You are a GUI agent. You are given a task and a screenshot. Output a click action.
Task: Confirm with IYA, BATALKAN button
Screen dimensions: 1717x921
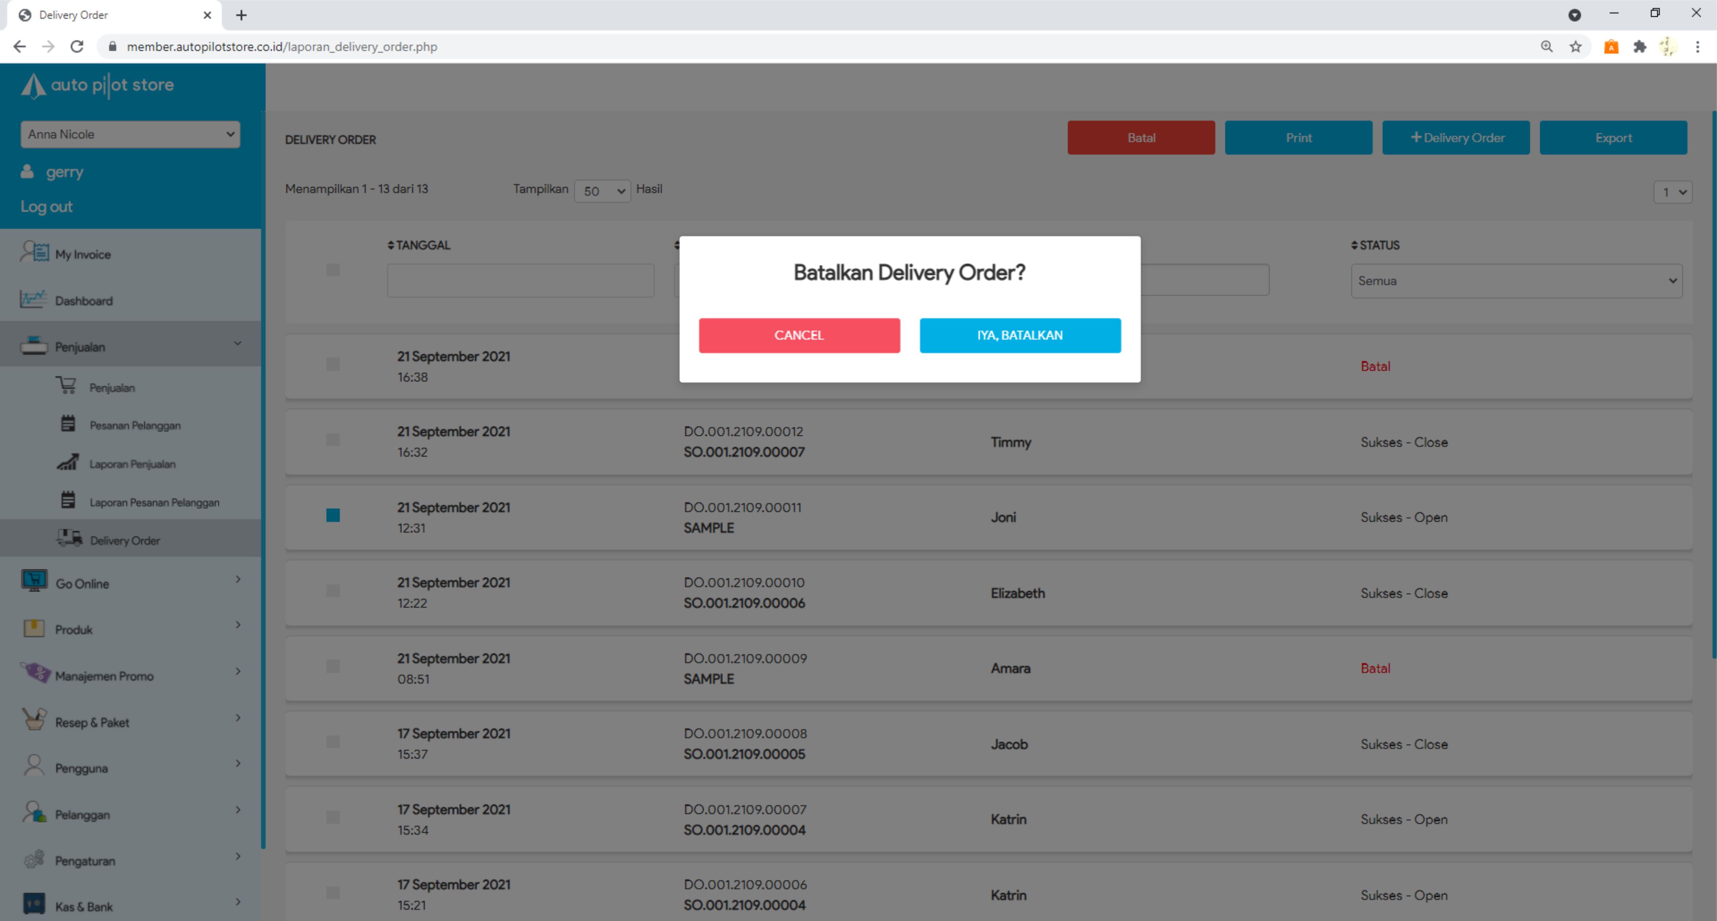1020,335
